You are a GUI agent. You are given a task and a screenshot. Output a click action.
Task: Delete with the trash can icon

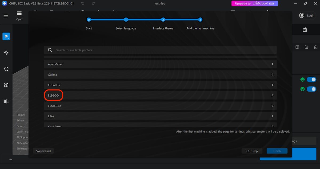tap(316, 47)
